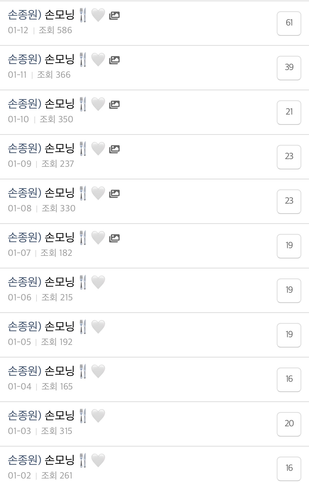The width and height of the screenshot is (309, 485).
Task: Open the post title dated 01-07
Action: coord(41,237)
